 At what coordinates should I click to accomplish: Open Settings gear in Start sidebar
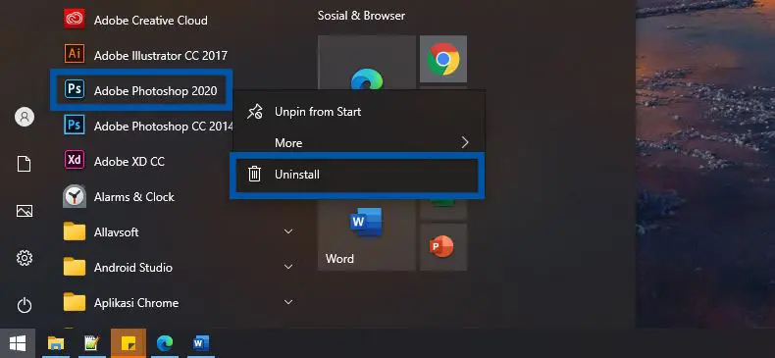25,258
